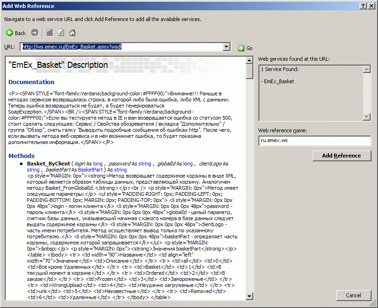Click inside the URL address field

tap(122, 47)
